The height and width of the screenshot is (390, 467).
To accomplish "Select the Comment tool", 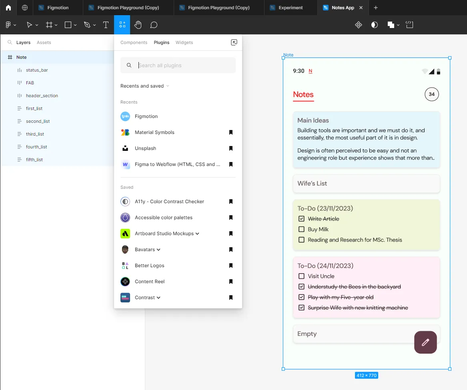I will [154, 25].
